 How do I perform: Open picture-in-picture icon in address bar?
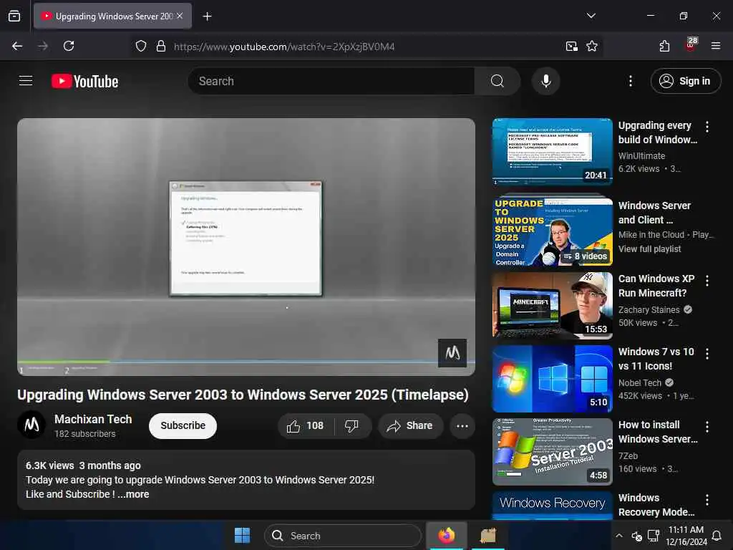coord(571,47)
